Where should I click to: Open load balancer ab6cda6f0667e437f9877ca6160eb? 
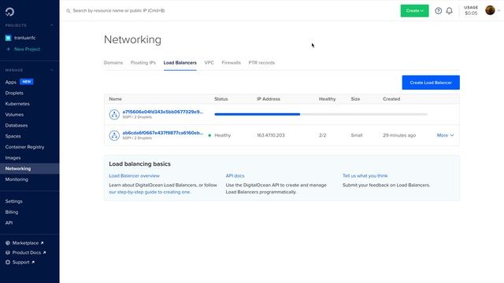pos(163,133)
